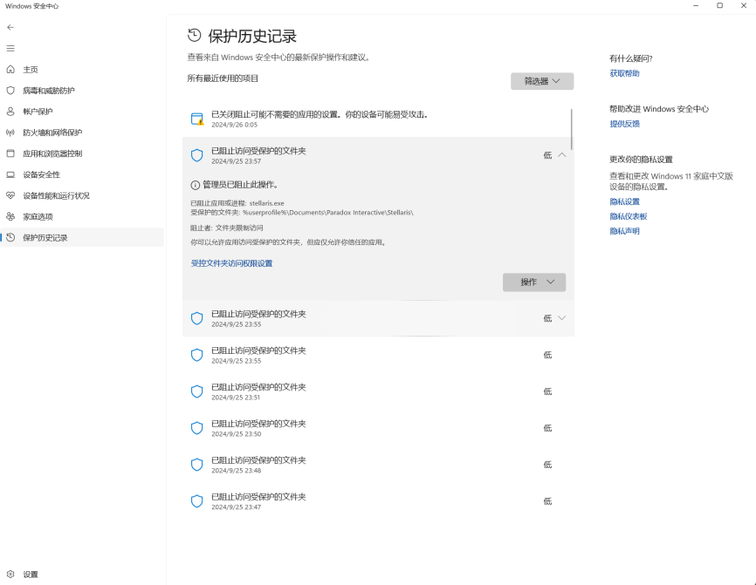The width and height of the screenshot is (756, 585).
Task: Click the person icon for 帐户保护
Action: pos(10,112)
